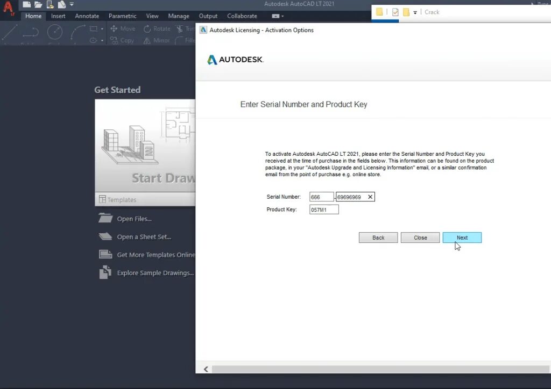551x389 pixels.
Task: Click the Plot icon in quick access toolbar
Action: click(x=61, y=4)
